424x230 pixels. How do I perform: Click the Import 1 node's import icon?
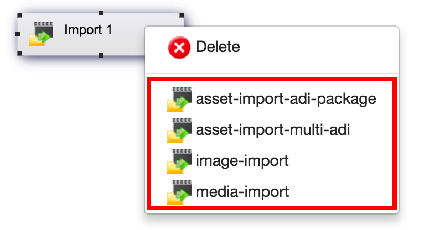(x=41, y=34)
